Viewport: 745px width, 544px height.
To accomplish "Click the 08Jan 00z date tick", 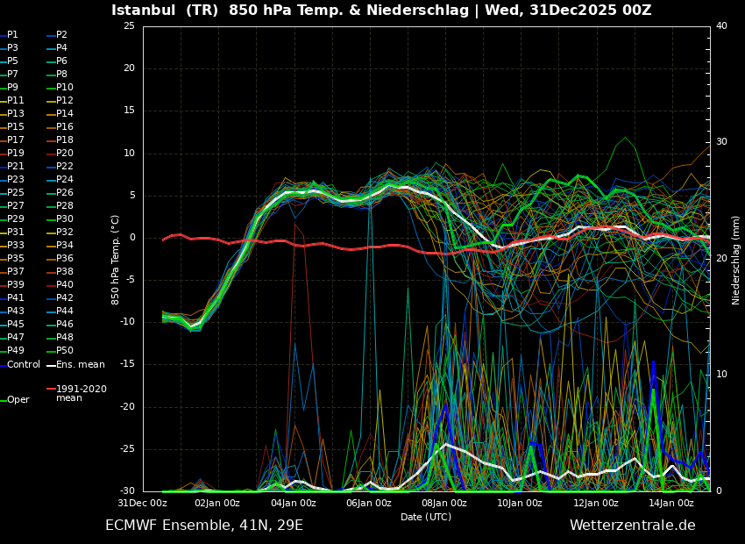I will click(x=445, y=503).
